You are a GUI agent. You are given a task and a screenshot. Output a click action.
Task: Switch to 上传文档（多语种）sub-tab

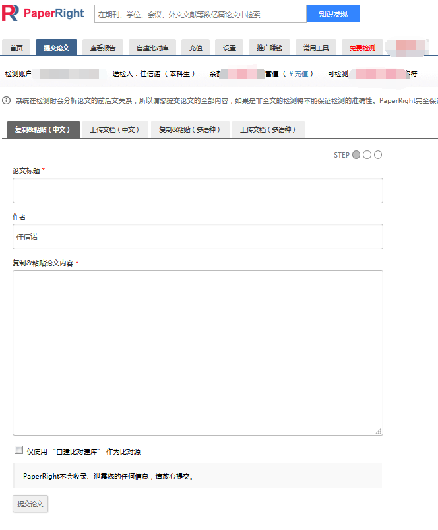point(268,129)
